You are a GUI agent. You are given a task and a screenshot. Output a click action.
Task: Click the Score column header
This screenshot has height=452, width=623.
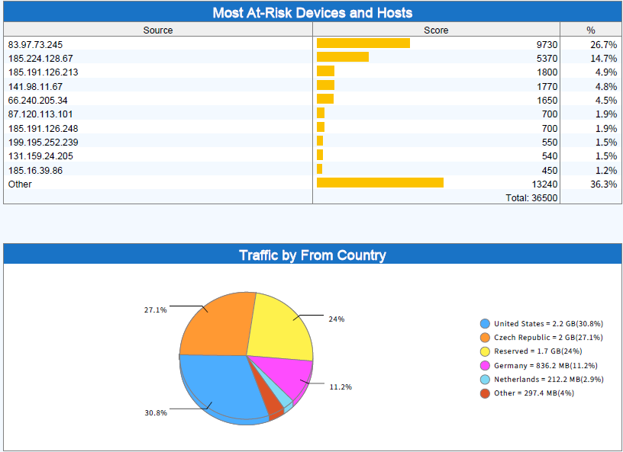coord(436,30)
